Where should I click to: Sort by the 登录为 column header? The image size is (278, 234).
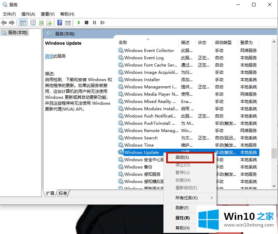click(246, 42)
